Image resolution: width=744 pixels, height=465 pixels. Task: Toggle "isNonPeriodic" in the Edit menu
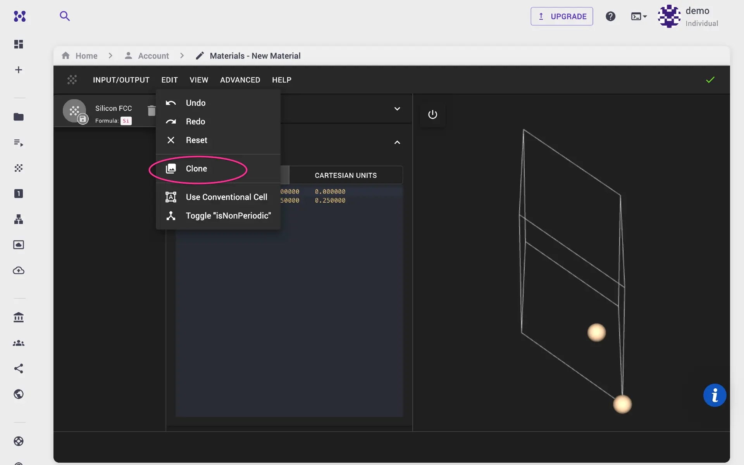pyautogui.click(x=228, y=215)
